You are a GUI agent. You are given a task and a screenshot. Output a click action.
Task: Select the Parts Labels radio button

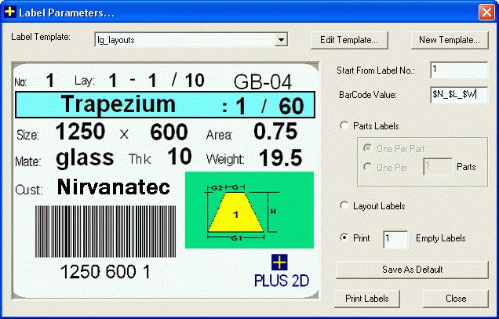pyautogui.click(x=344, y=125)
